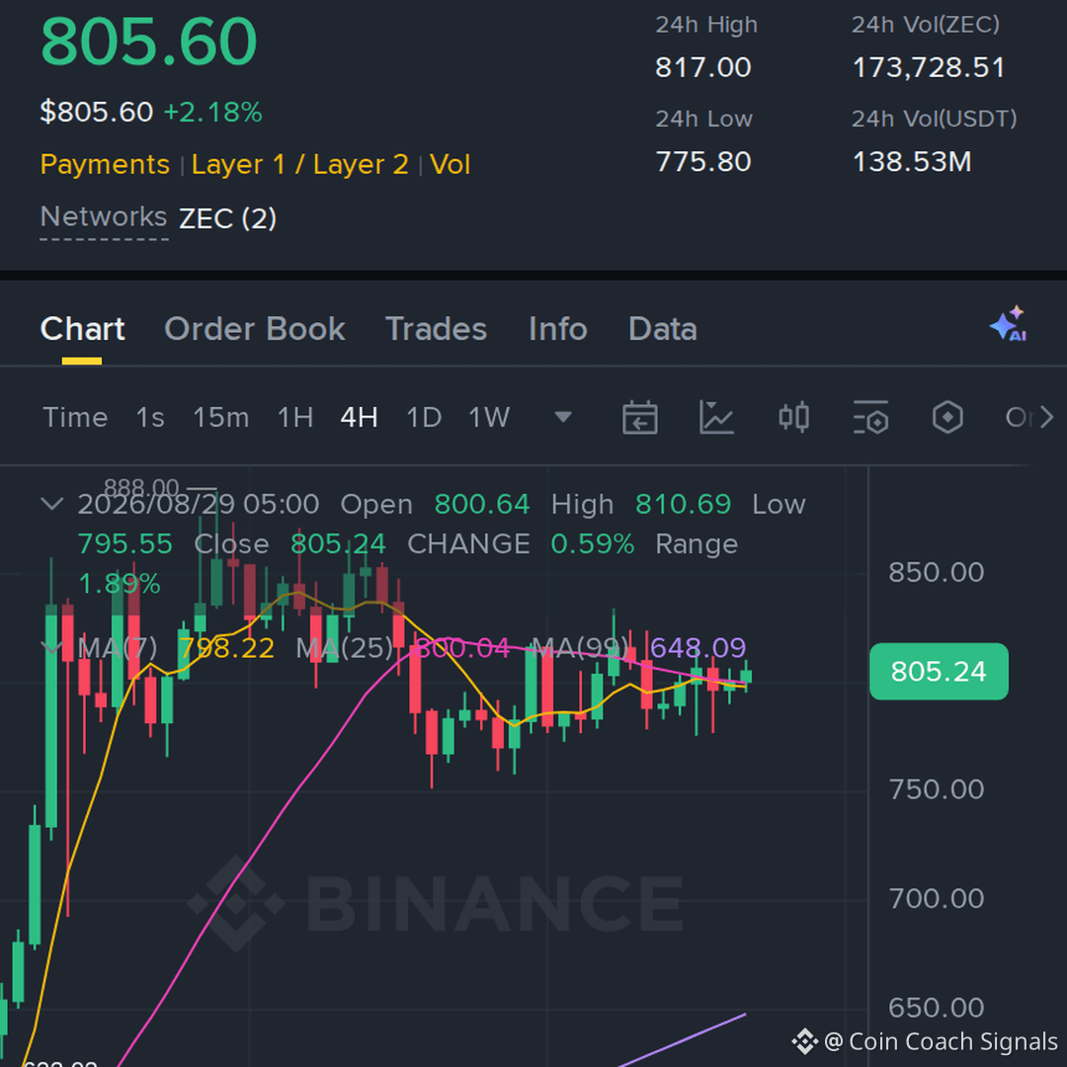
Task: Click the MA(7) value 798.22
Action: [x=226, y=648]
